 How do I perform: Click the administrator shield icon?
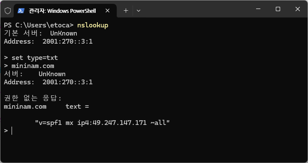point(8,11)
